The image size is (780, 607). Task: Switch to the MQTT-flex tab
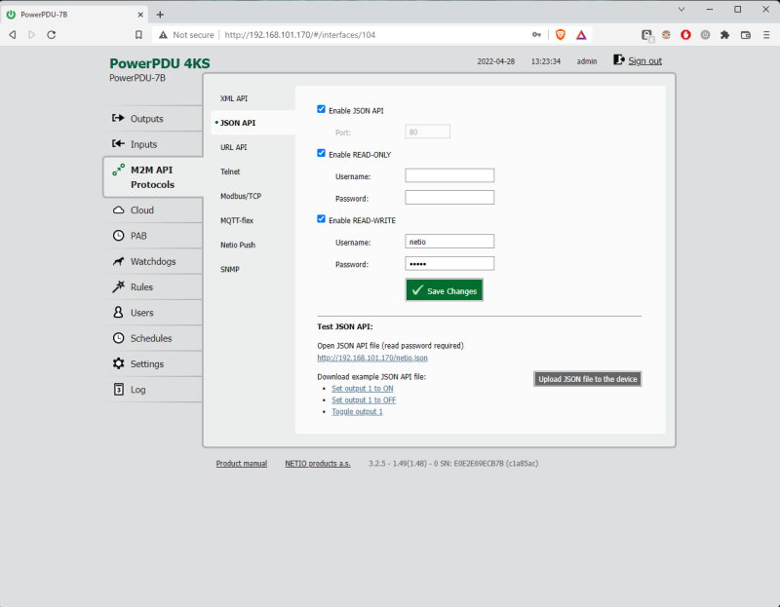(x=241, y=220)
